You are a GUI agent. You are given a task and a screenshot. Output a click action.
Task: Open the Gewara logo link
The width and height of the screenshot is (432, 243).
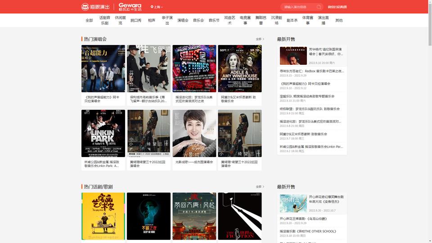coord(130,7)
